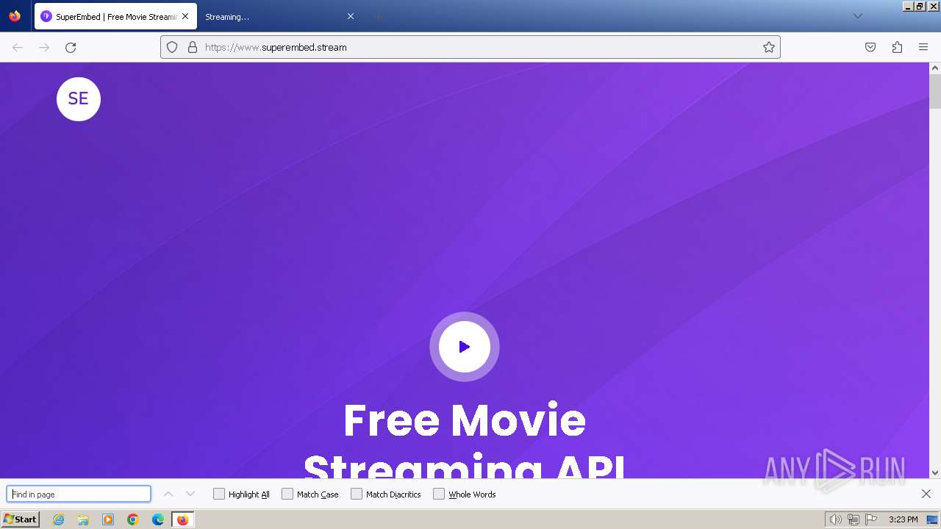
Task: Bookmark this page with the star icon
Action: tap(769, 47)
